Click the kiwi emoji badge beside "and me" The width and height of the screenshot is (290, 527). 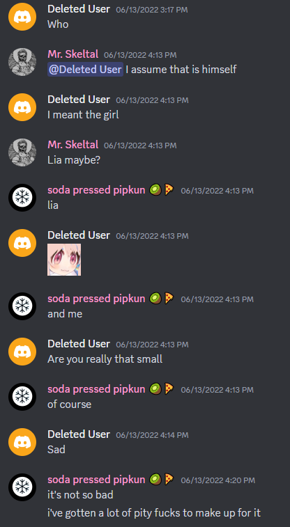click(155, 299)
